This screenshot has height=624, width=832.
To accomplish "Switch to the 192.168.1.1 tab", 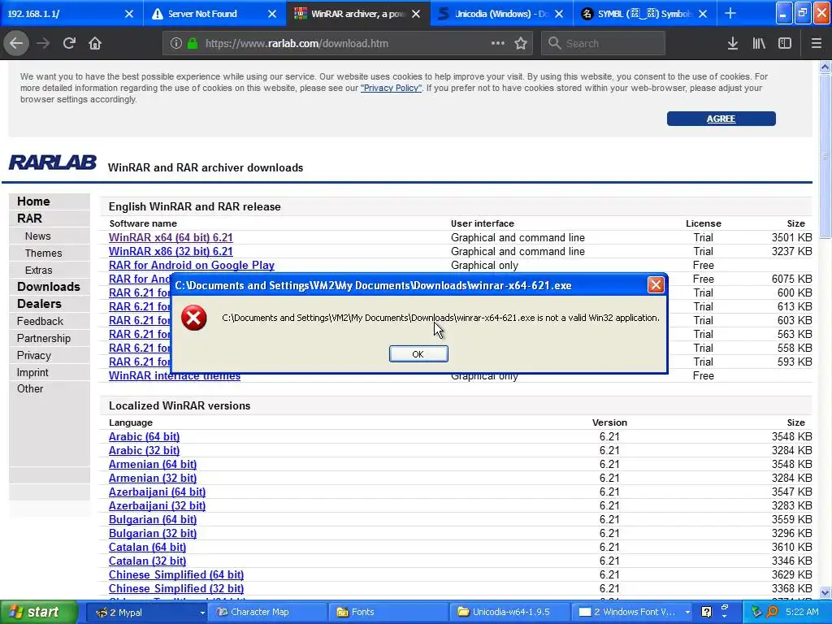I will point(63,14).
